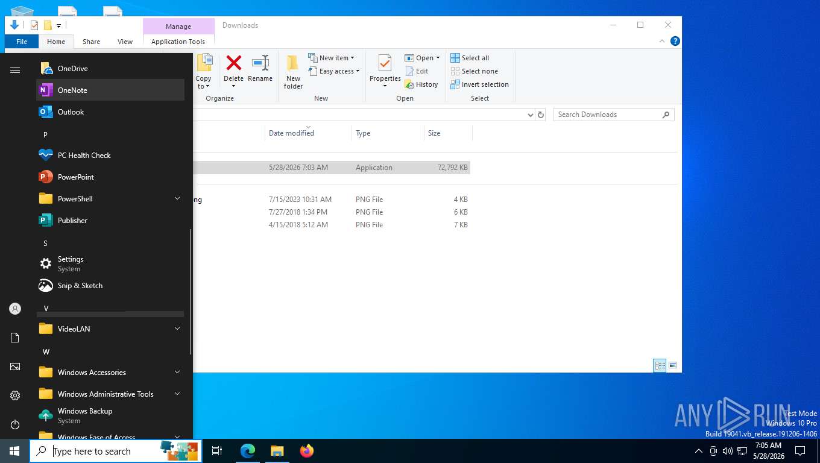Switch to the Home ribbon tab
The height and width of the screenshot is (463, 820).
tap(56, 42)
